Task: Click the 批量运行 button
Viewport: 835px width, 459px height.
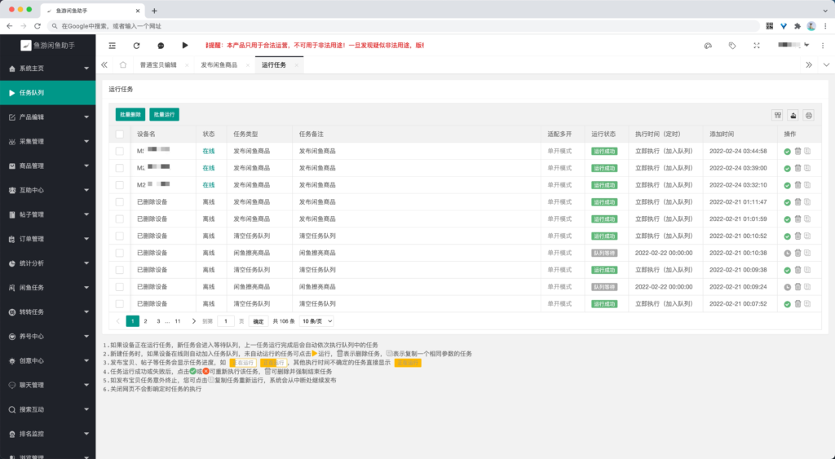Action: click(x=164, y=115)
